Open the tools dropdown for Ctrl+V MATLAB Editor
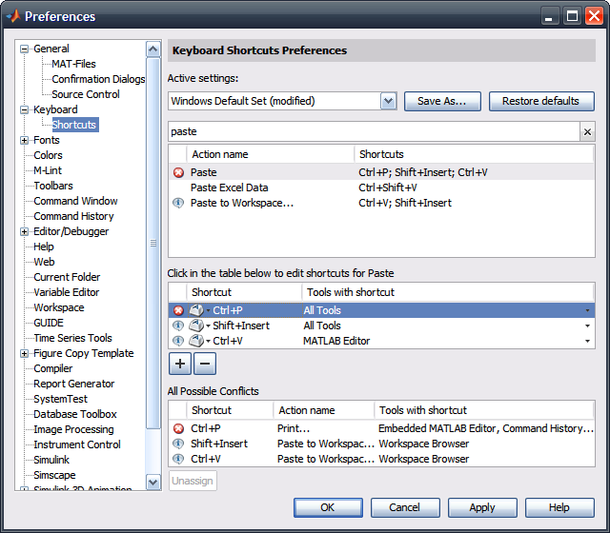610x533 pixels. 587,341
